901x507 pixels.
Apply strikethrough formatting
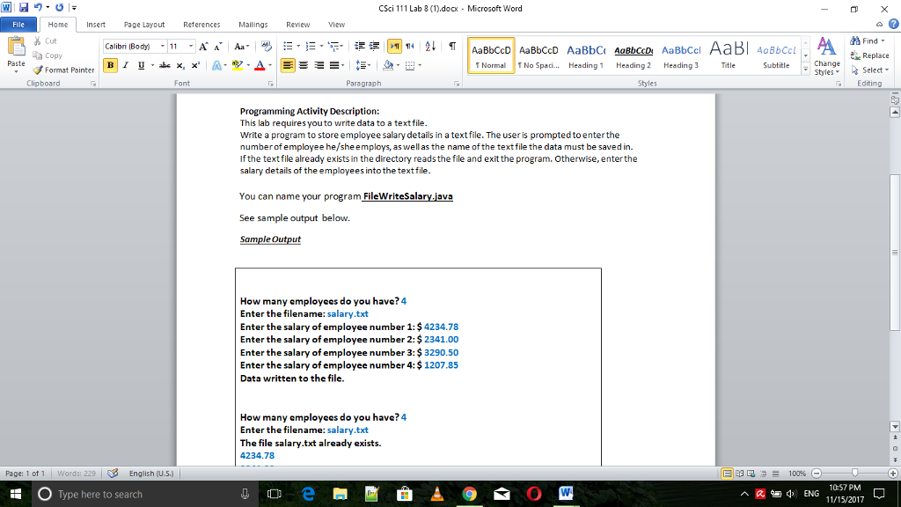click(165, 65)
